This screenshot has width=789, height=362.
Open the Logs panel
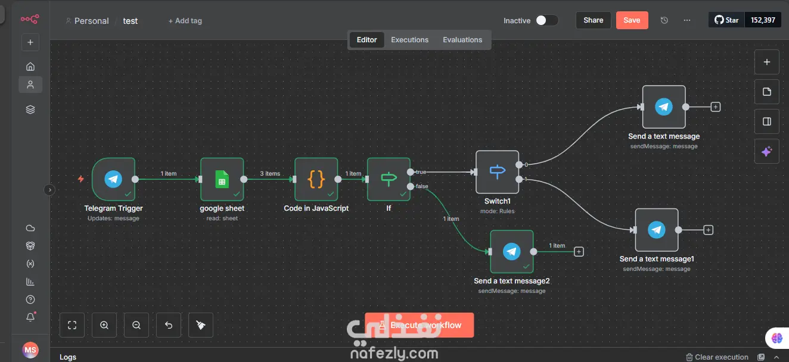(68, 357)
